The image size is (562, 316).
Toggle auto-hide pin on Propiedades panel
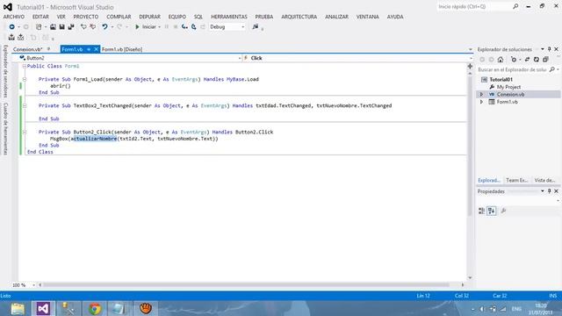pyautogui.click(x=549, y=191)
